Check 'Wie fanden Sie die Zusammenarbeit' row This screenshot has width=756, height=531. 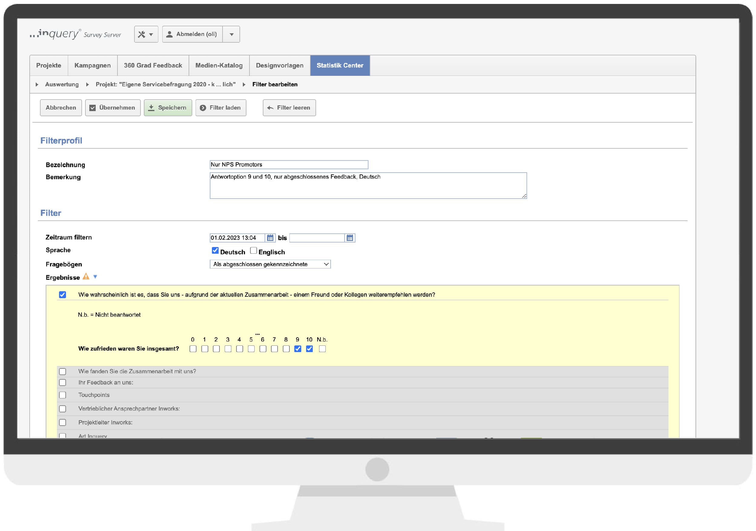(63, 371)
